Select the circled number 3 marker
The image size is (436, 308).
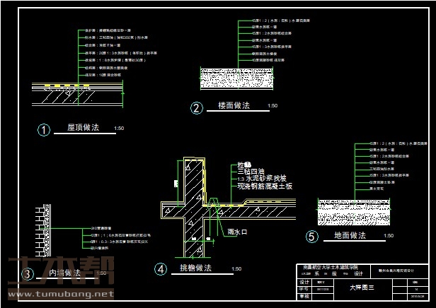click(x=28, y=273)
